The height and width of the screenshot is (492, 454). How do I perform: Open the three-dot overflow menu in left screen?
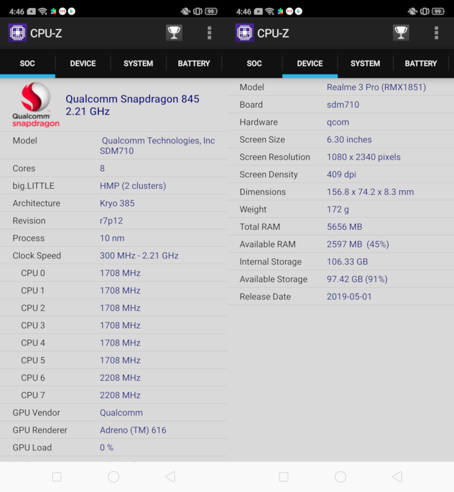coord(209,33)
